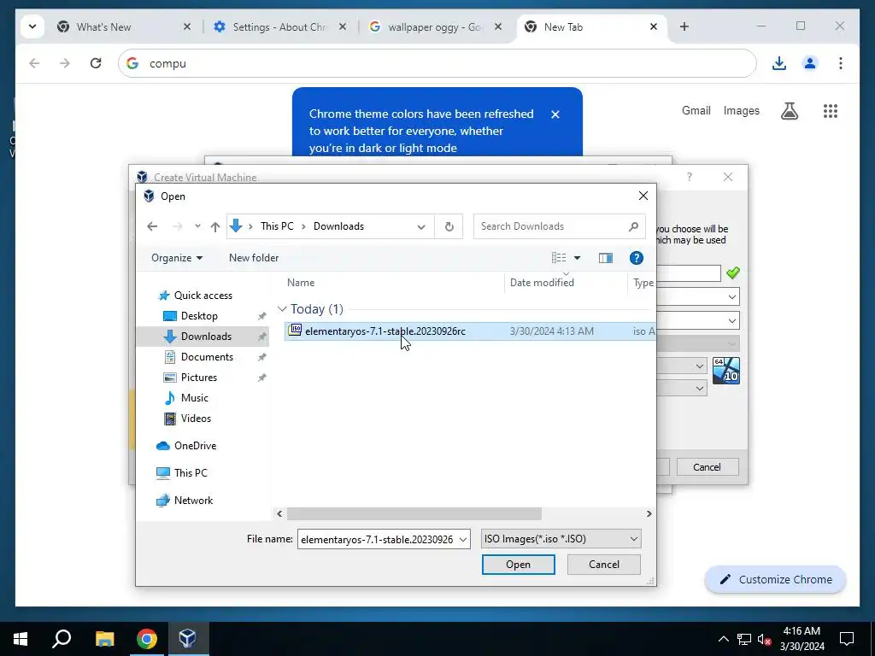Cancel the Create Virtual Machine dialog

[707, 467]
